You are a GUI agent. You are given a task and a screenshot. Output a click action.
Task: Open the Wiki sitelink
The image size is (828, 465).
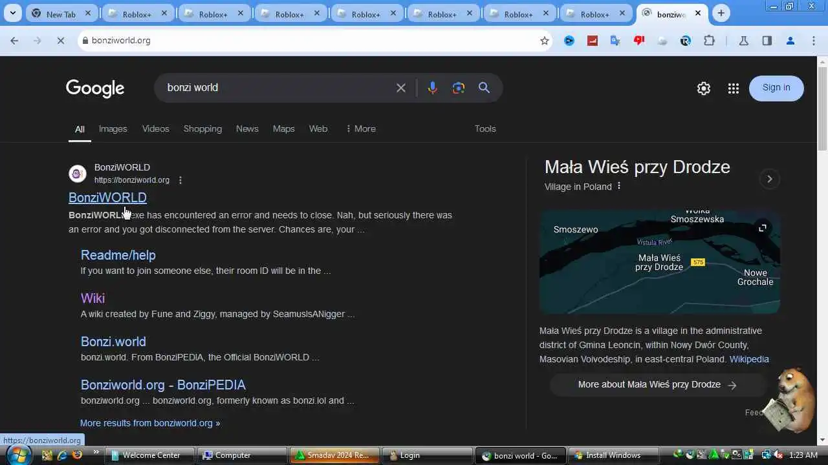pos(93,298)
